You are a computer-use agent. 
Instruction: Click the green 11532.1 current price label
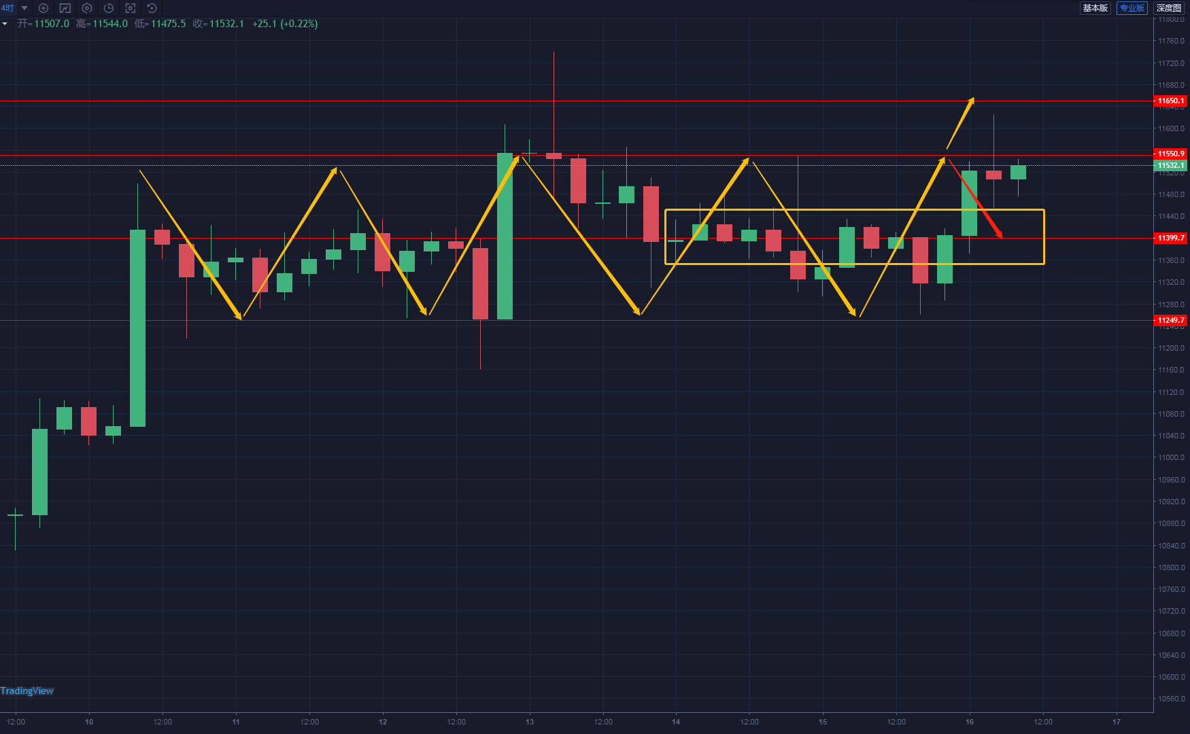tap(1170, 165)
